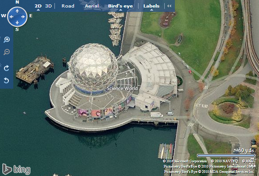Collapse the toolbar with the double chevron

click(169, 6)
